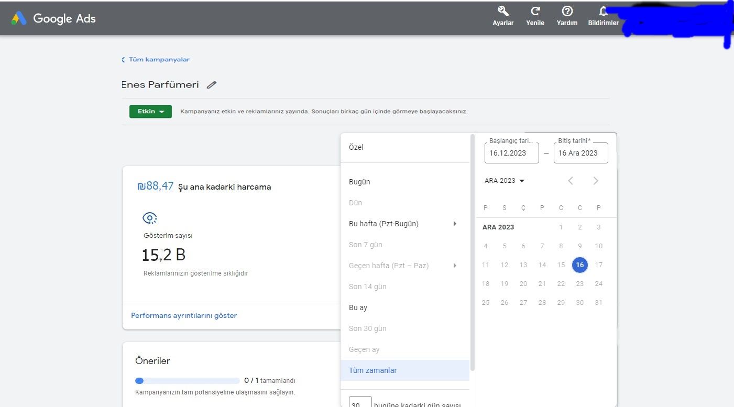Select December 20 in calendar
Screen dimensions: 734x407
click(523, 284)
